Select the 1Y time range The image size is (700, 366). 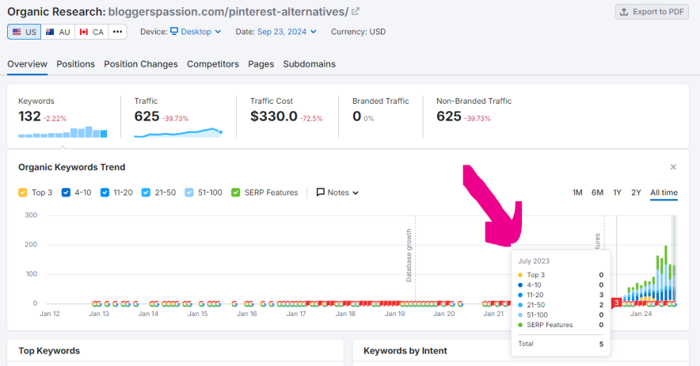[617, 193]
